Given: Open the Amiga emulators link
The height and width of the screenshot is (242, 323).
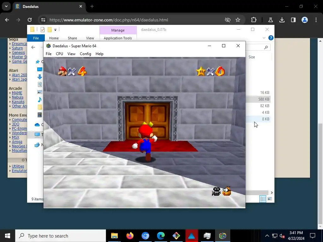Looking at the screenshot, I should (x=17, y=141).
